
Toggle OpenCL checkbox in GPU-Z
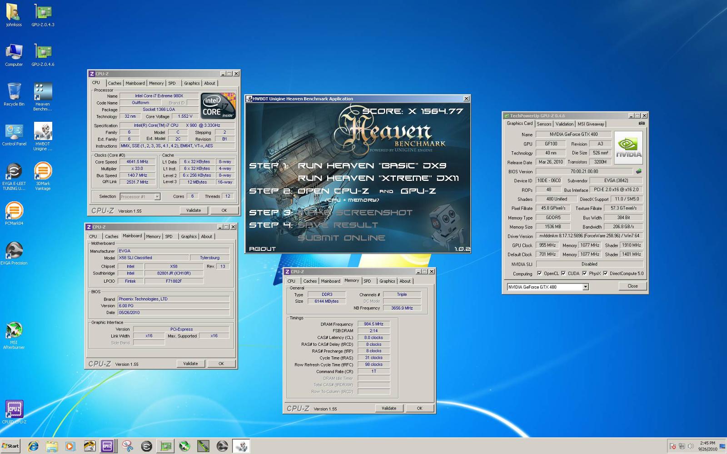(539, 274)
